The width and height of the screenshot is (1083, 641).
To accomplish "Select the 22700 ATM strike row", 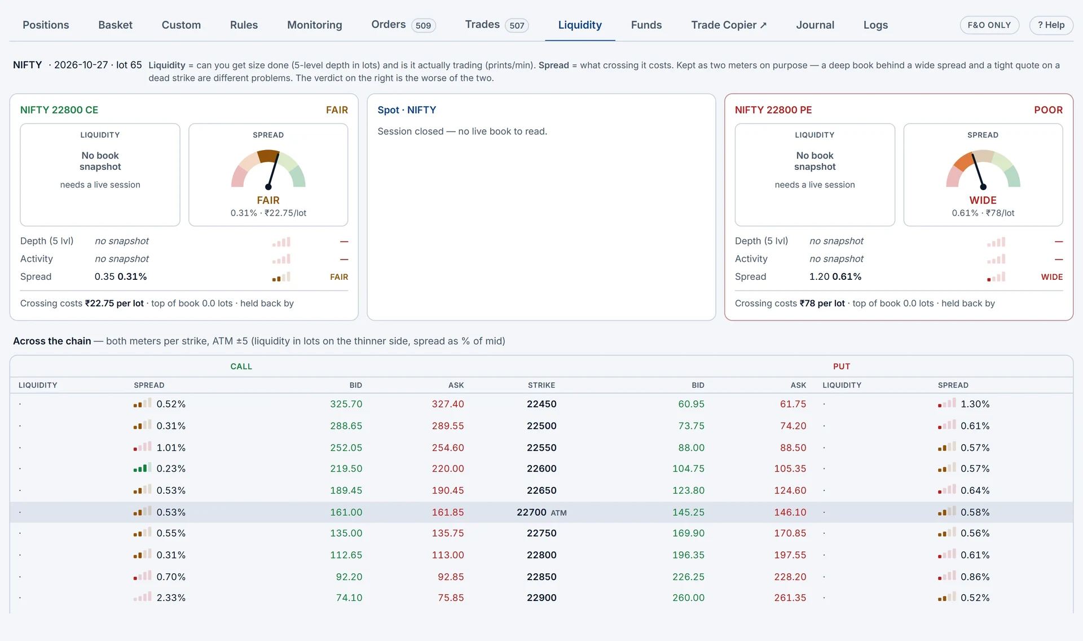I will point(541,512).
